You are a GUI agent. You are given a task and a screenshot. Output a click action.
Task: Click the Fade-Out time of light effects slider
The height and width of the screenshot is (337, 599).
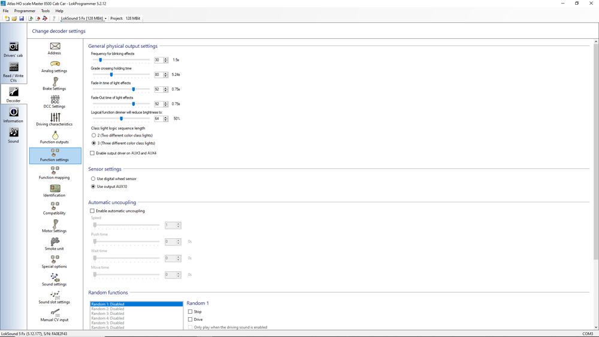click(x=121, y=104)
